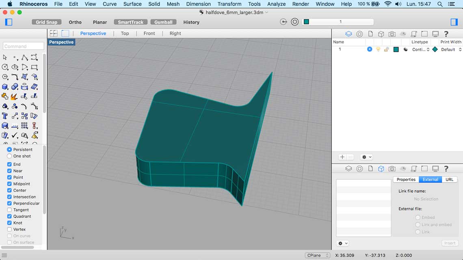Select the Ellipse tool
Viewport: 463px width, 260px height.
coord(15,67)
